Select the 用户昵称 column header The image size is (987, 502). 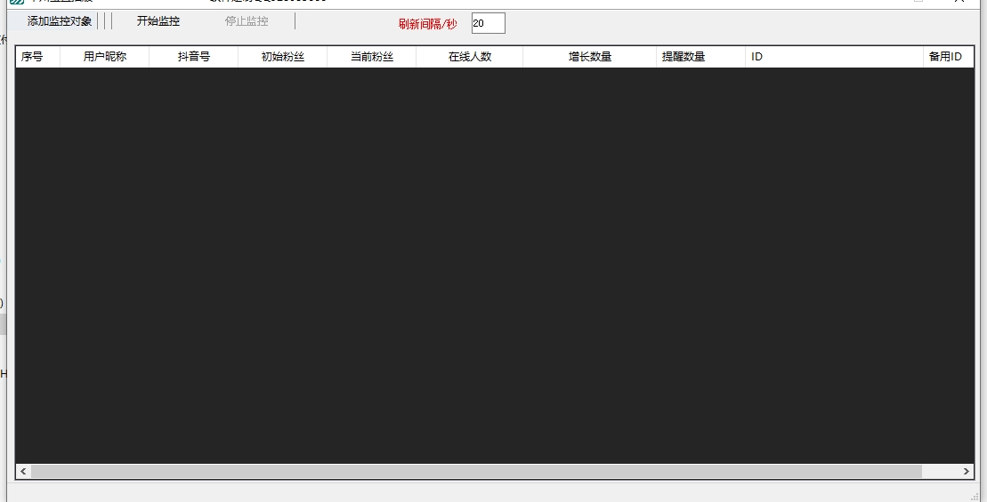[x=104, y=57]
